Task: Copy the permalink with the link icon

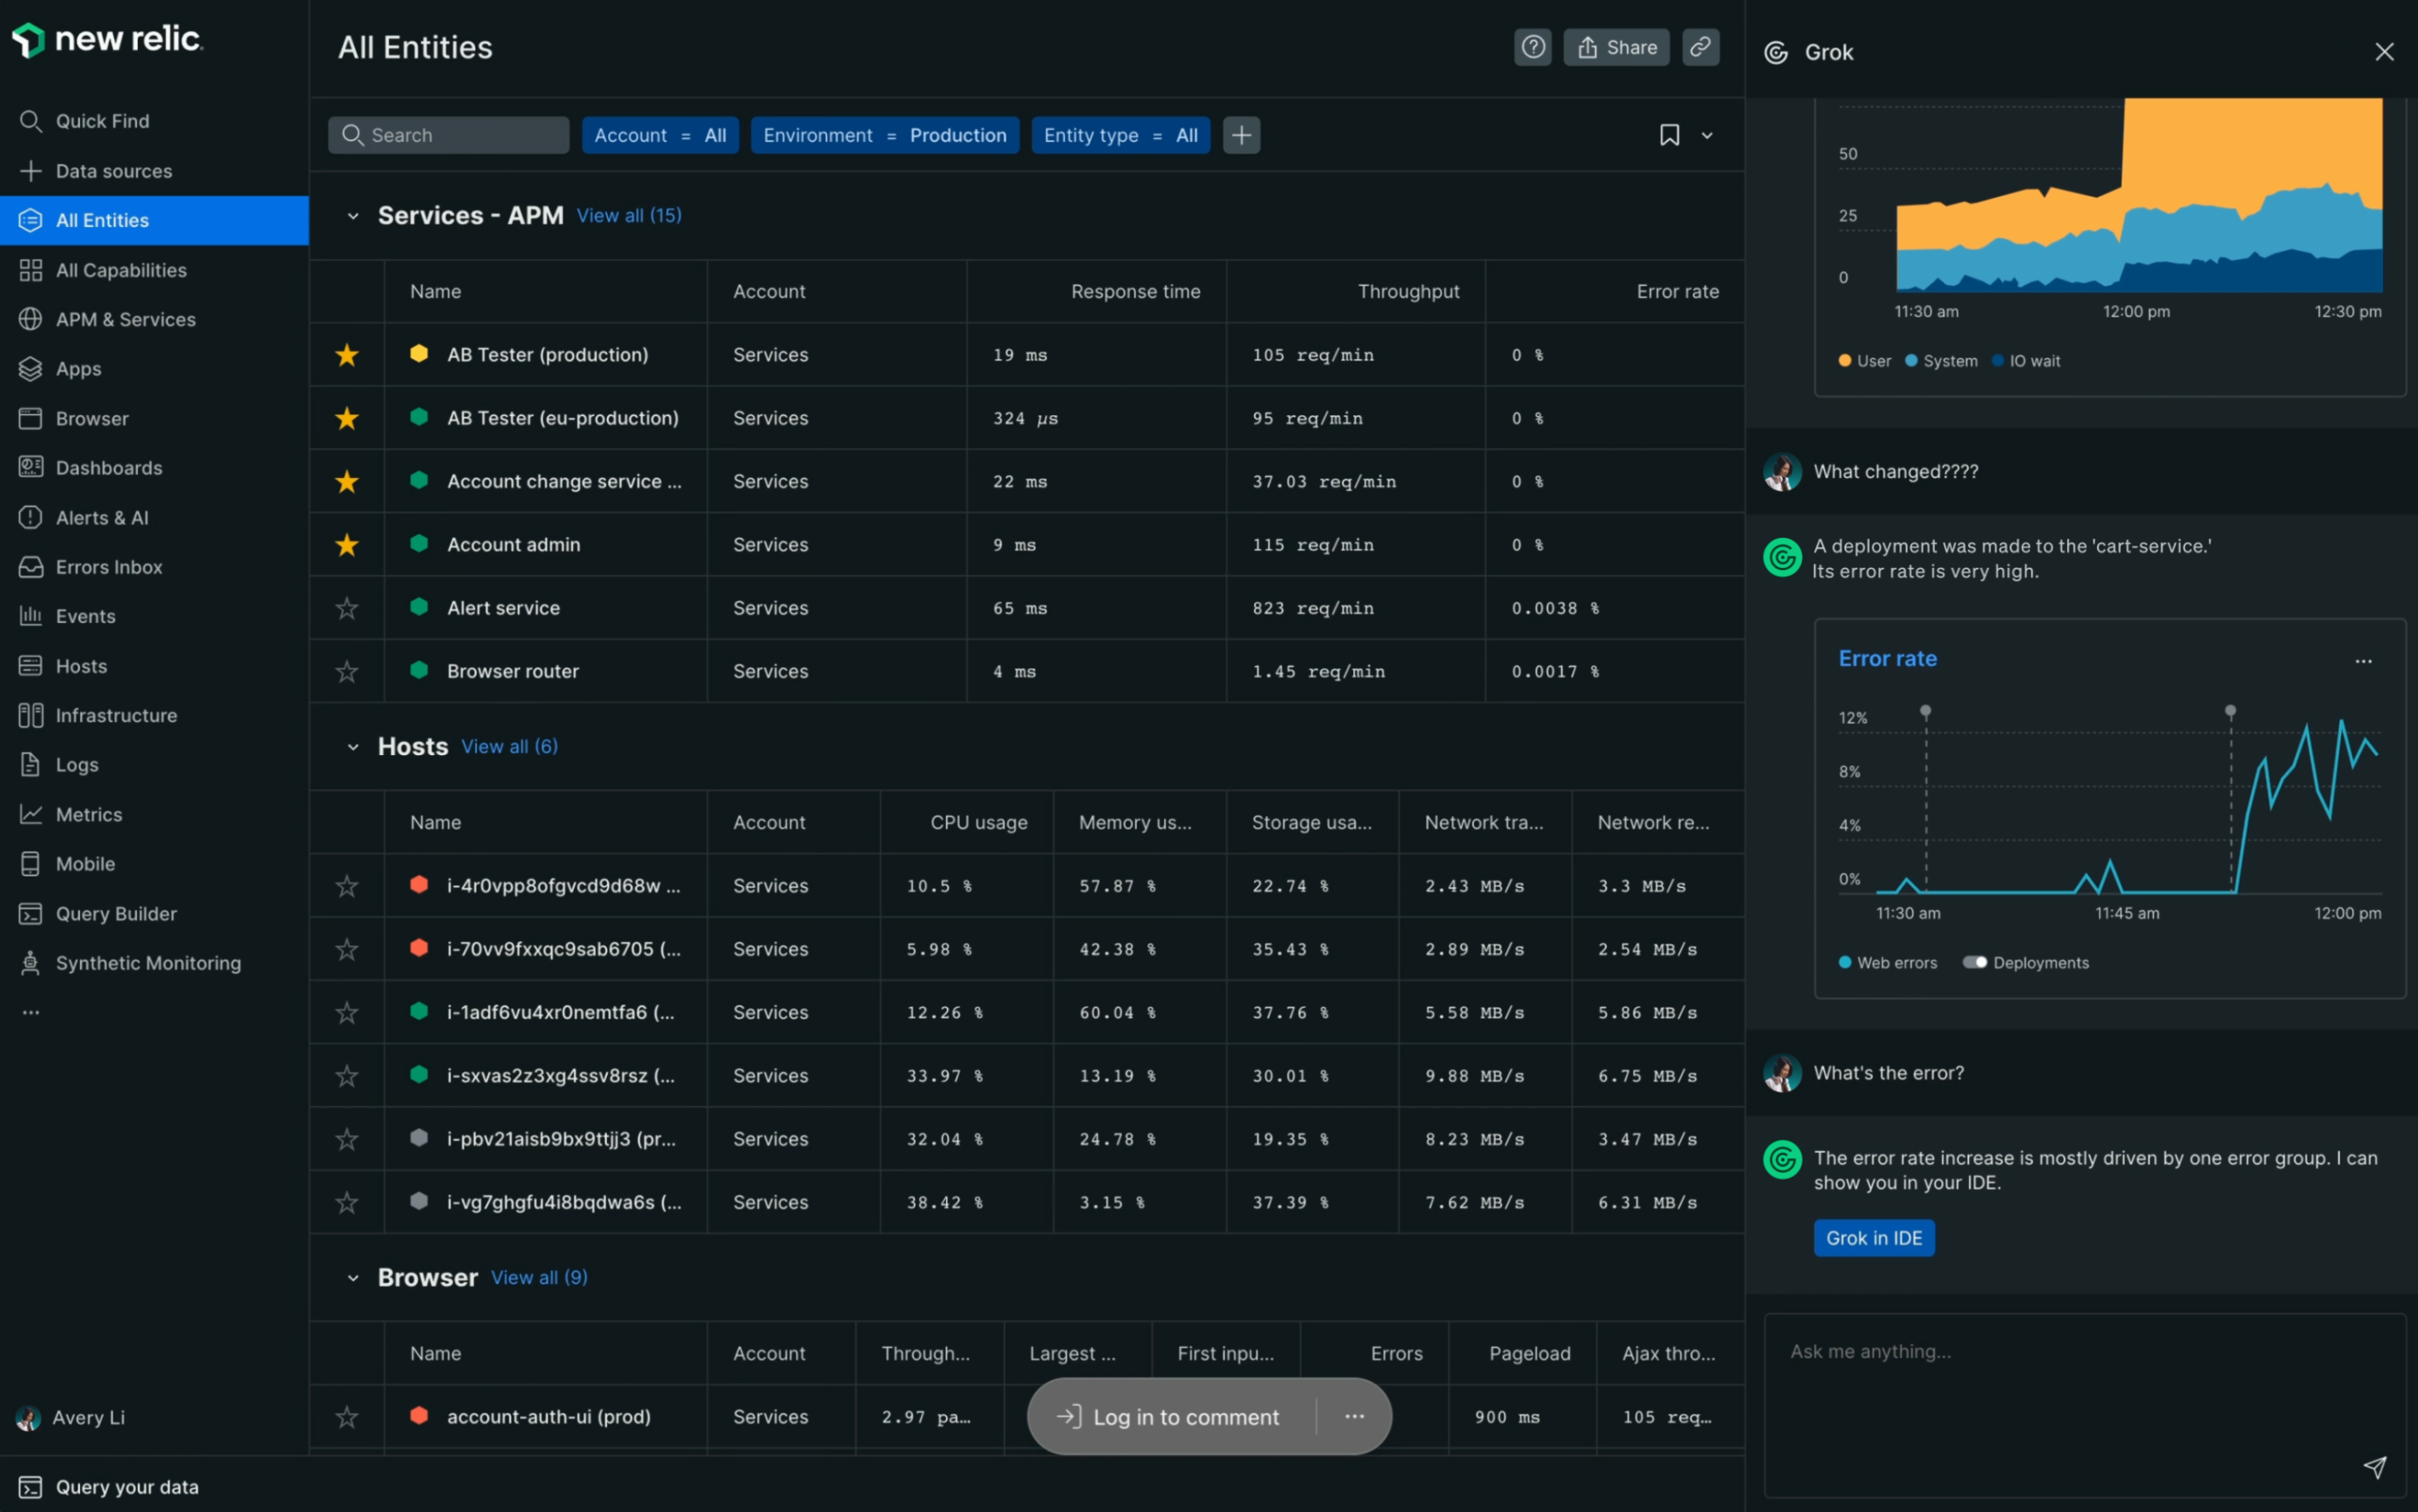Action: (x=1700, y=46)
